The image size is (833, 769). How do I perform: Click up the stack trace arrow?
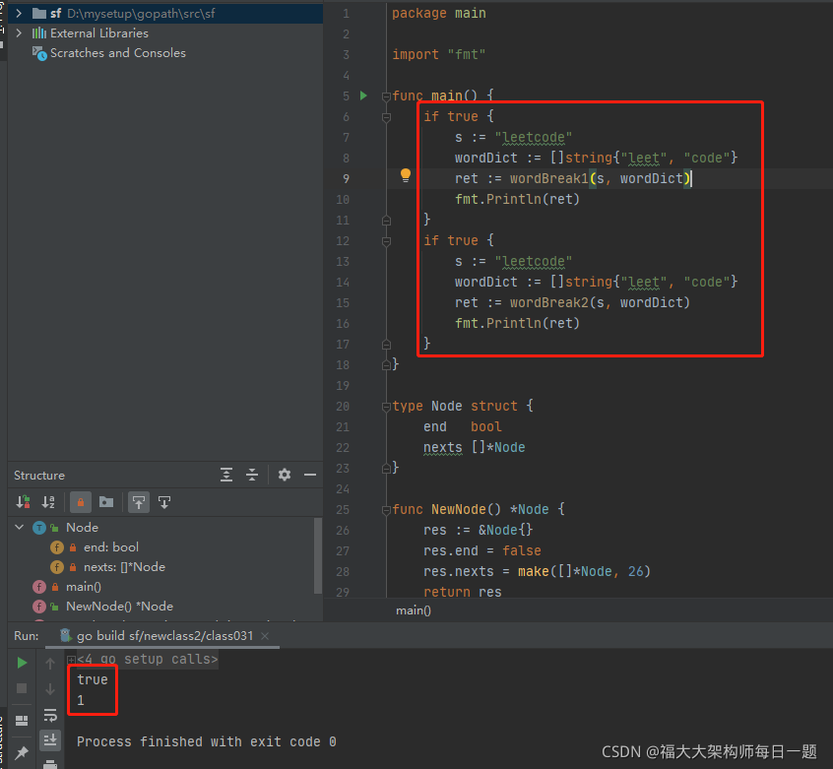coord(50,663)
